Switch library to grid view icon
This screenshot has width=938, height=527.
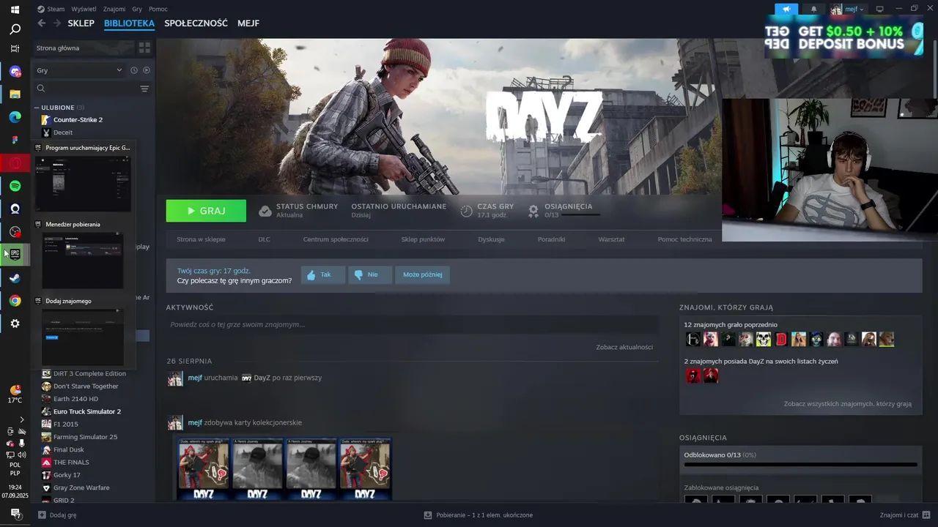(144, 48)
